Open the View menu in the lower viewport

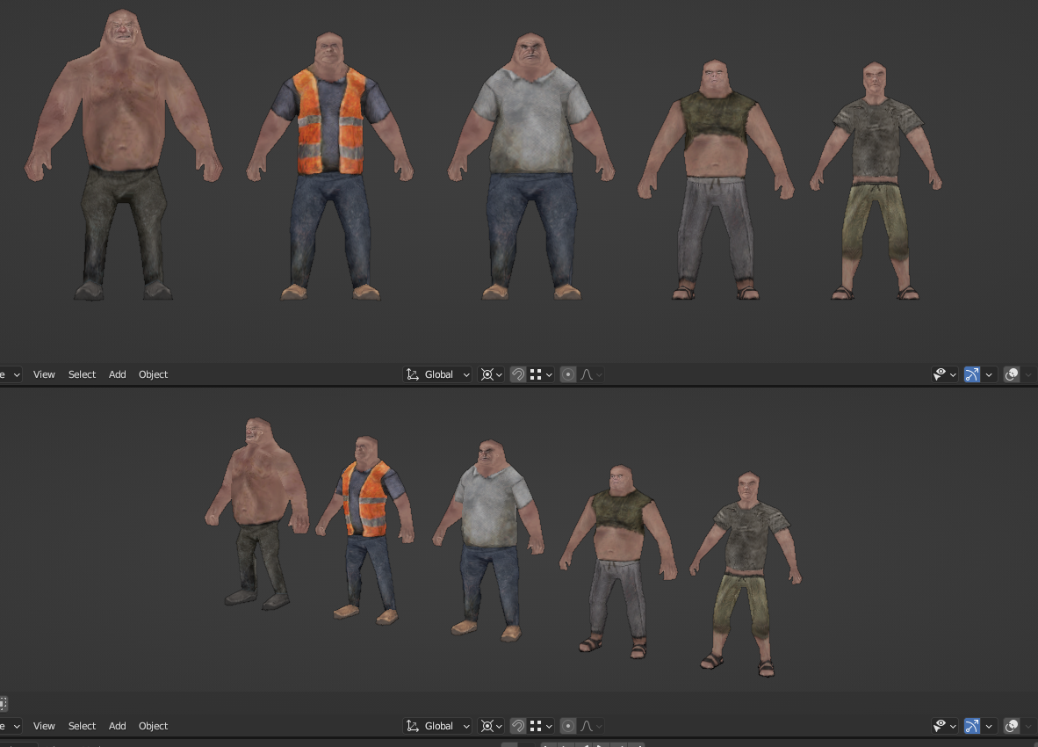pyautogui.click(x=44, y=726)
